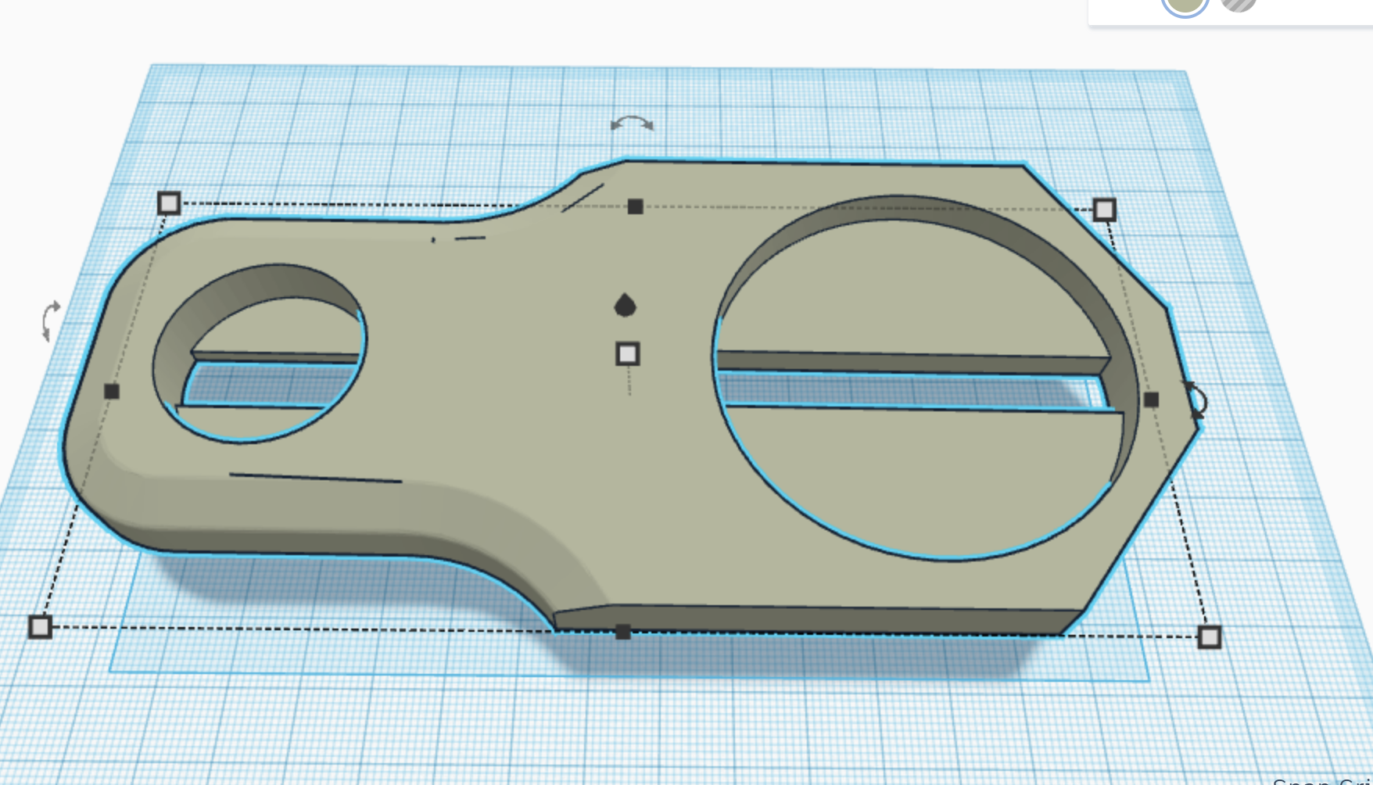Select the back-left white corner resize handle
Viewport: 1373px width, 785px height.
[169, 203]
